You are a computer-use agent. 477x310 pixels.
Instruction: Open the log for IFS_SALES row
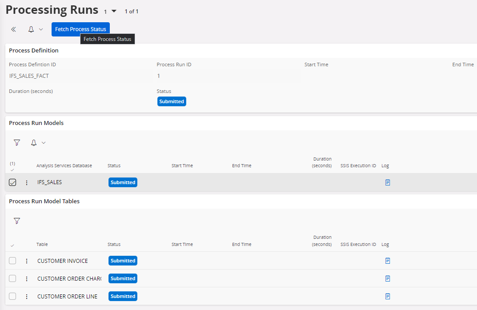(387, 182)
